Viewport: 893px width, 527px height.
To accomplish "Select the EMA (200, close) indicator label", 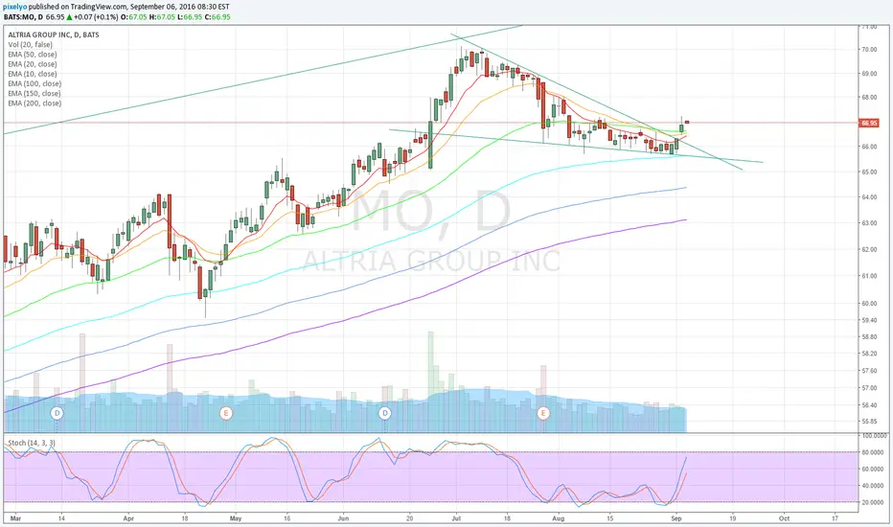I will click(x=34, y=103).
